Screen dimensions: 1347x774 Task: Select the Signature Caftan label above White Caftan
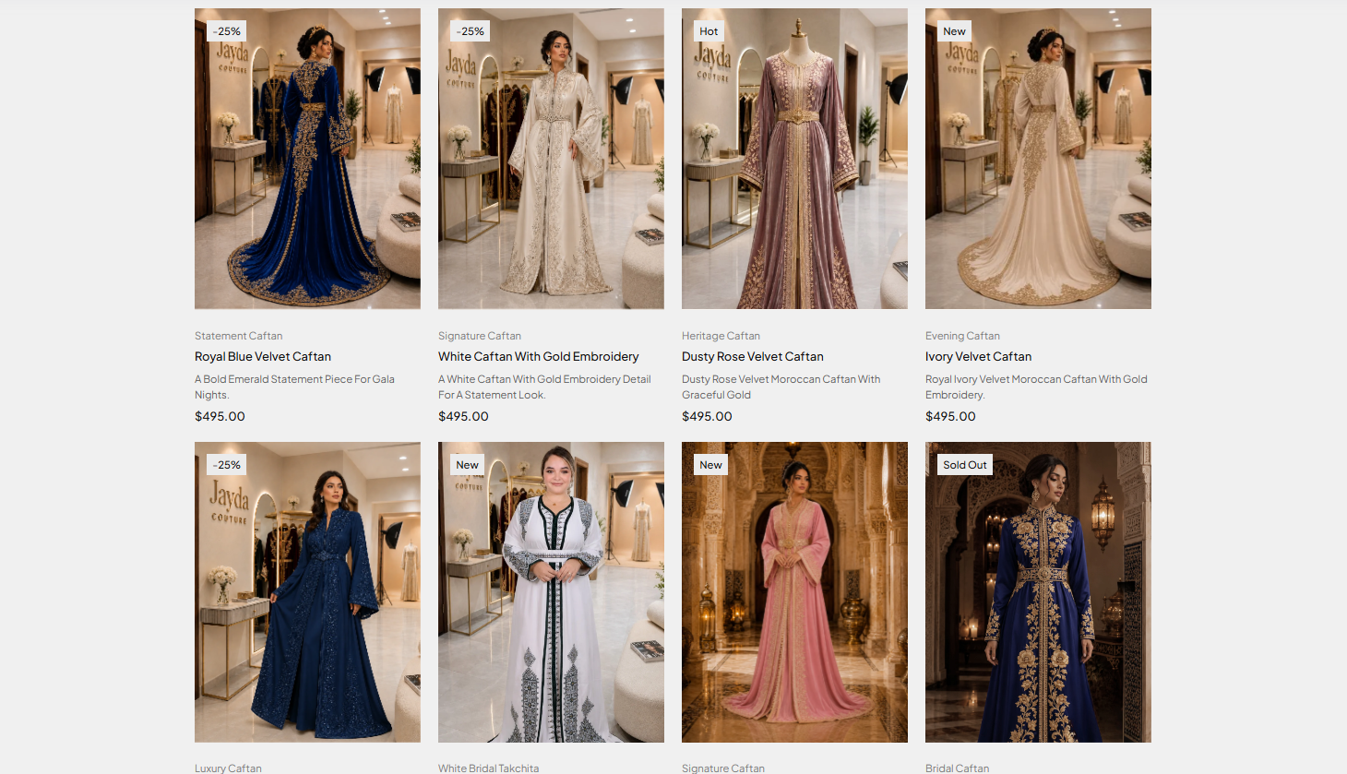coord(480,336)
